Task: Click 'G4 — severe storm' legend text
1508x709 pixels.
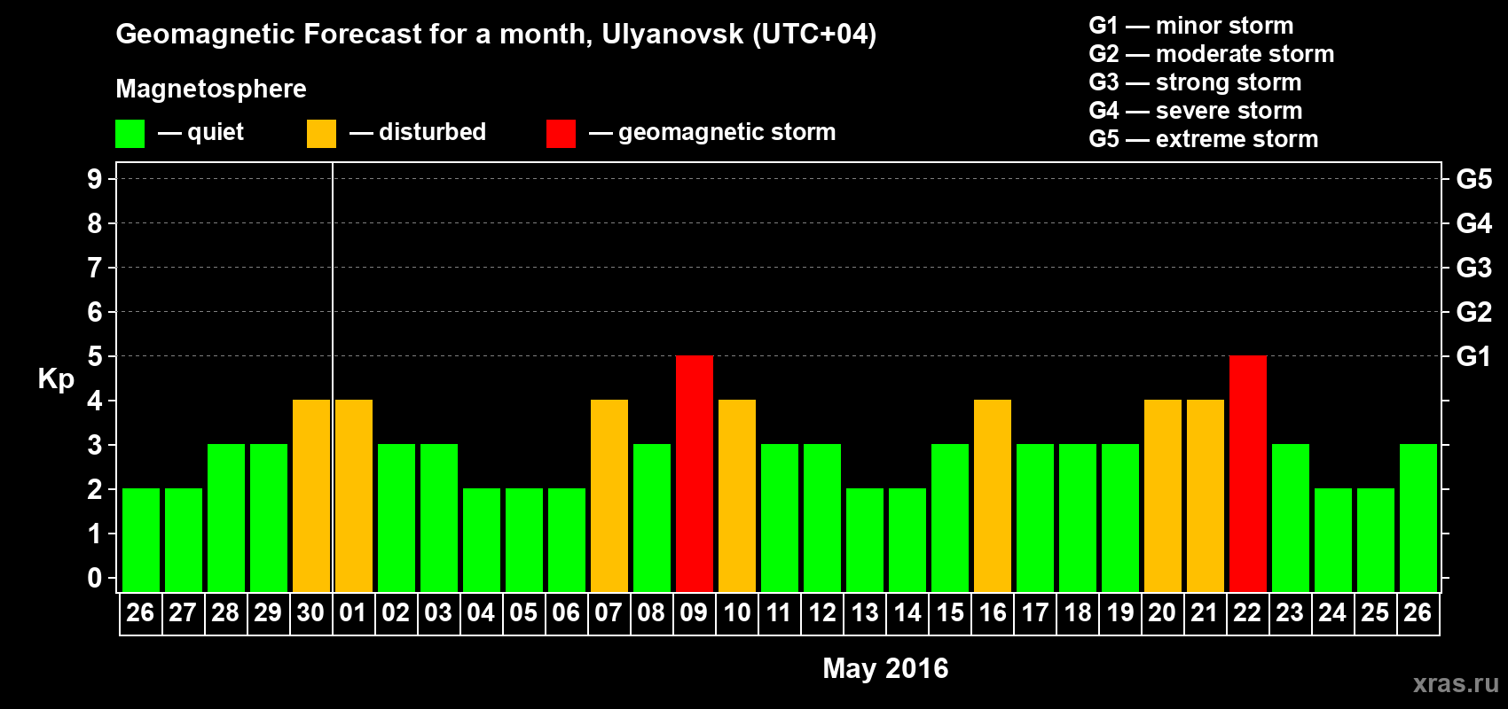Action: pos(1196,111)
